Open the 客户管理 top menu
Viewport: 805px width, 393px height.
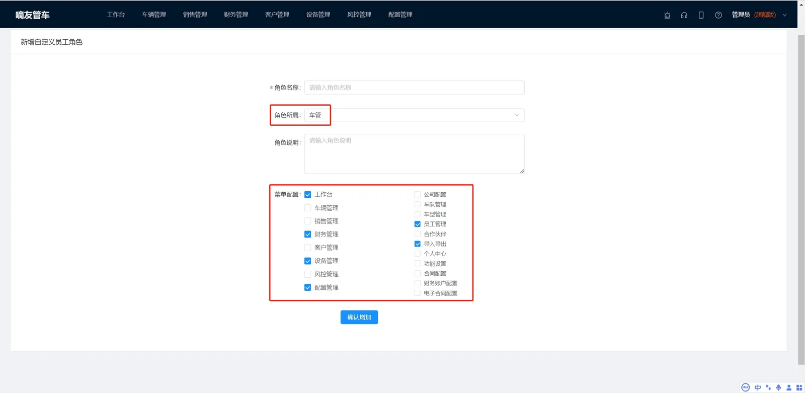[277, 15]
